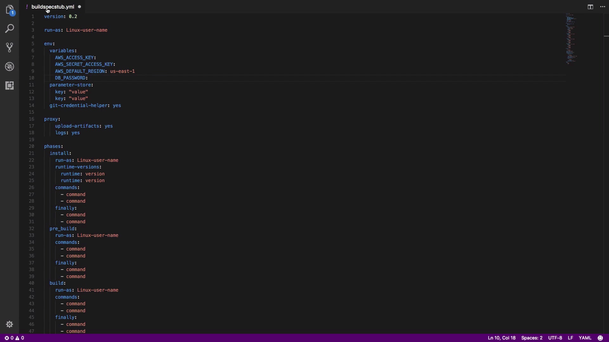Open errors and warnings problems panel
Viewport: 609px width, 342px height.
click(x=14, y=338)
